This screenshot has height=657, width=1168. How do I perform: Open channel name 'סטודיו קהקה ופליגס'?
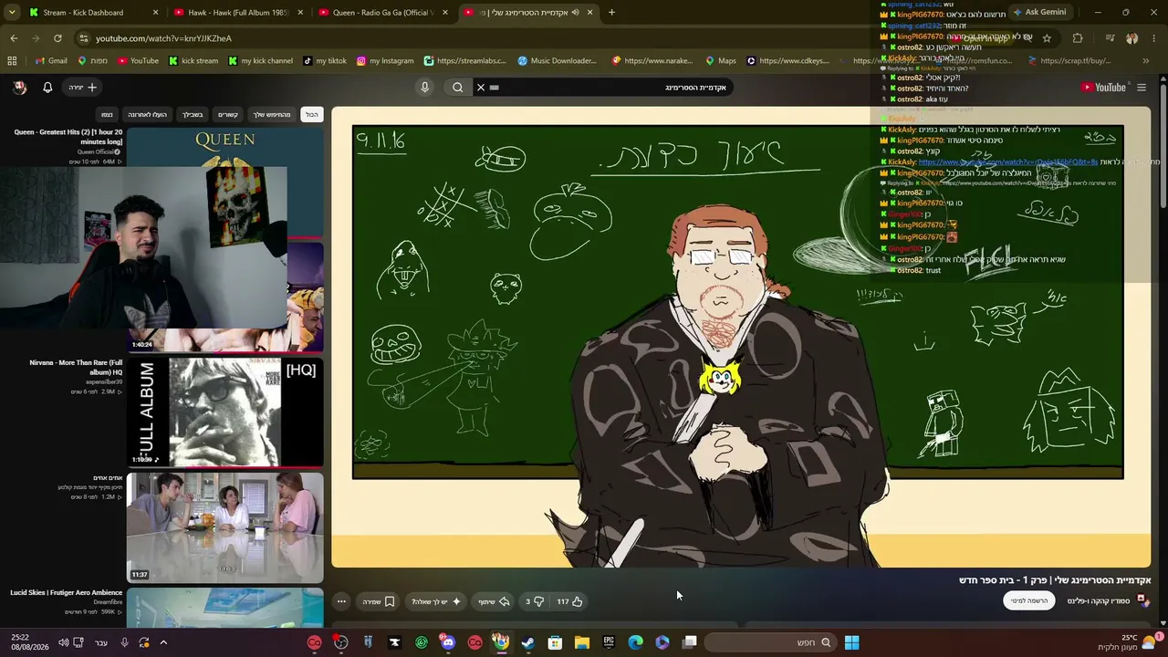(x=1099, y=600)
